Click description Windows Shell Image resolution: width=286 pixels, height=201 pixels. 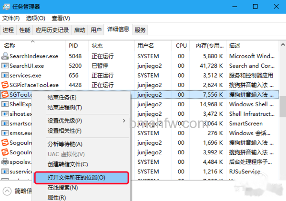pos(252,104)
